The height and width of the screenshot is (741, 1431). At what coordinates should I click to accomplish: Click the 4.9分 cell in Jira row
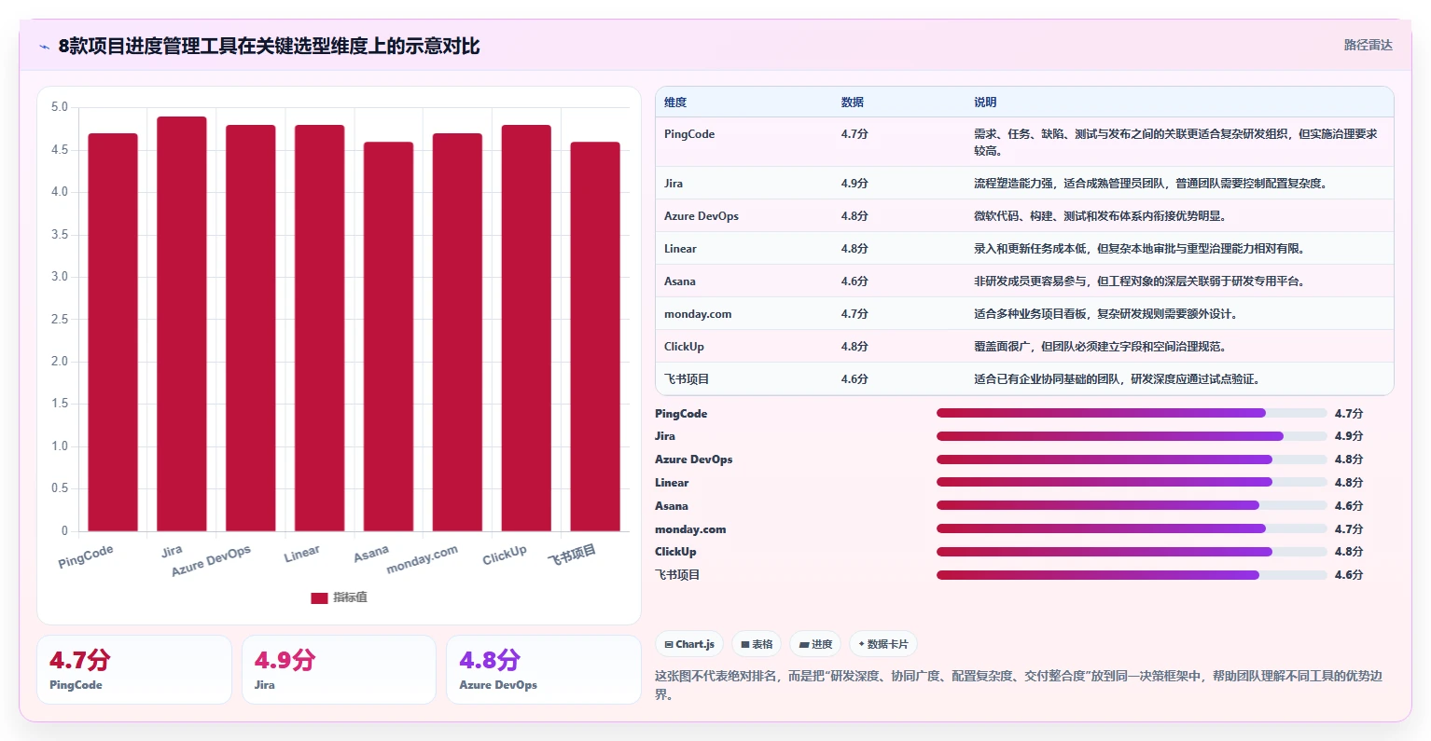point(854,184)
